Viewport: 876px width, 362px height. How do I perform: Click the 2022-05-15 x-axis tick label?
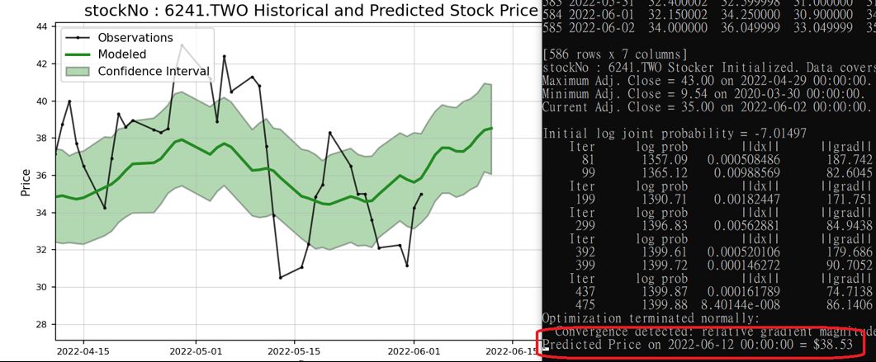(295, 352)
